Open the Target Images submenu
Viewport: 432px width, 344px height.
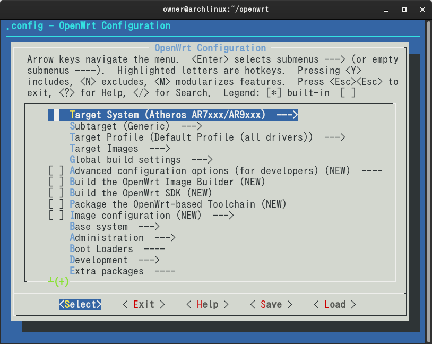119,149
